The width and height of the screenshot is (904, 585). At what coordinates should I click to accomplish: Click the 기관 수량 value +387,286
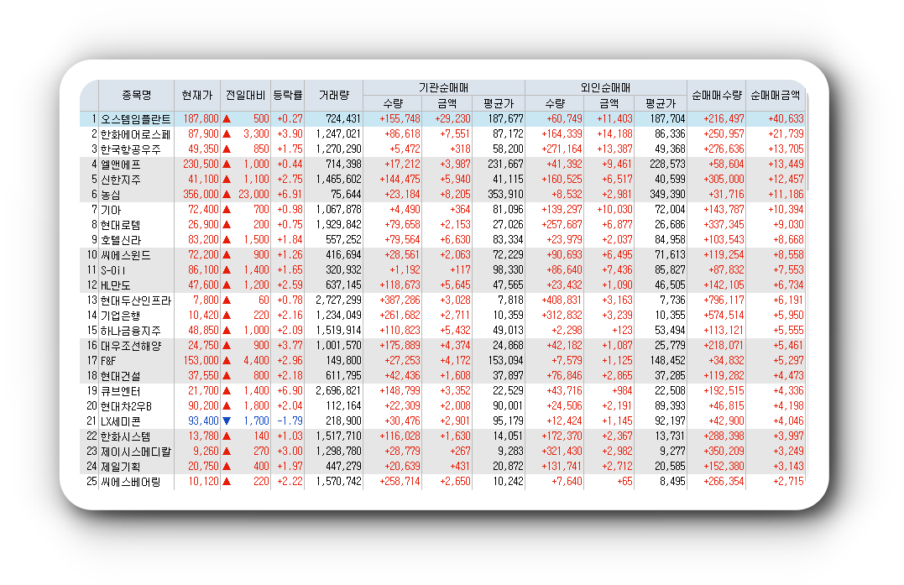pyautogui.click(x=400, y=300)
